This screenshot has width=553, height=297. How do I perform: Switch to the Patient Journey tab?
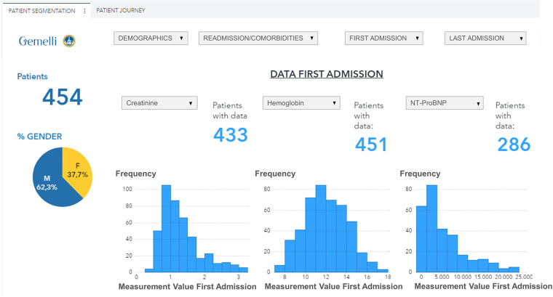point(121,11)
